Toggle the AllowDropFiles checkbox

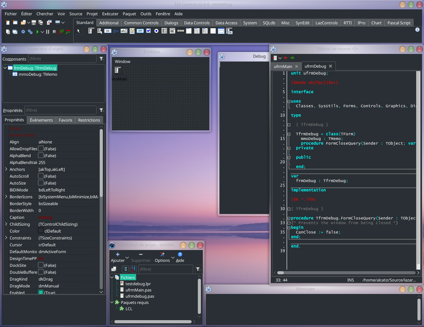pos(41,149)
